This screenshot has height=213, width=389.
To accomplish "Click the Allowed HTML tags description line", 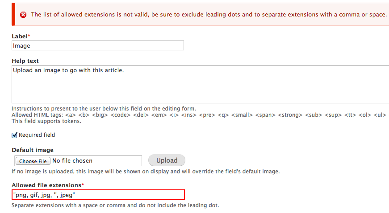I will click(199, 115).
